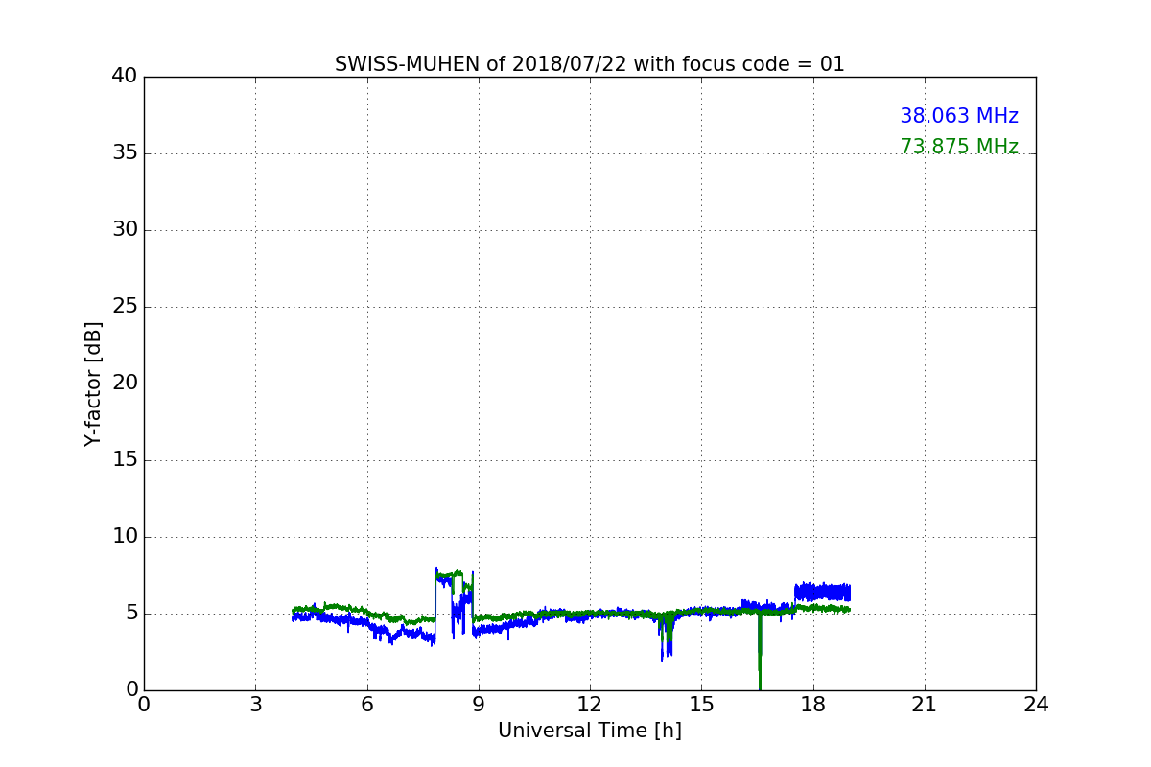Select the green 73.875 MHz legend label
The height and width of the screenshot is (767, 1151).
(x=959, y=147)
